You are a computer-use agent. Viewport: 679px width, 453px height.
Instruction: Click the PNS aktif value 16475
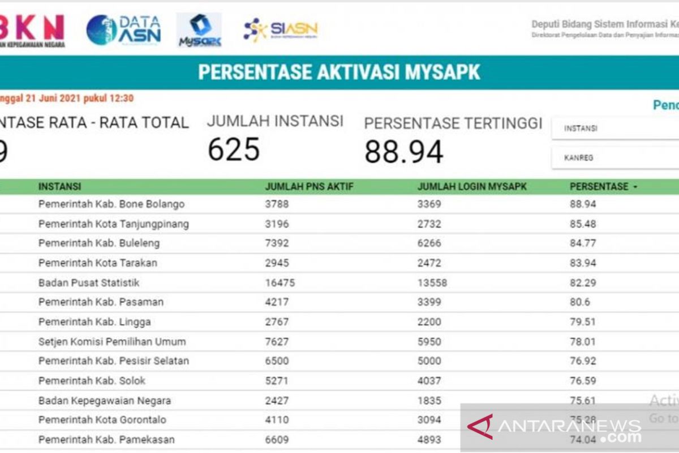pyautogui.click(x=280, y=283)
